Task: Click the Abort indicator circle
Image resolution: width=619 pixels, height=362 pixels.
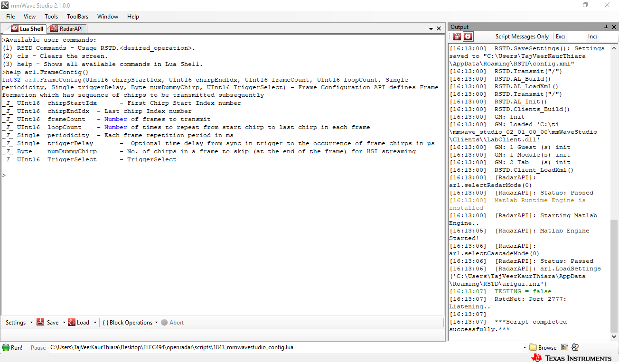Action: coord(165,322)
